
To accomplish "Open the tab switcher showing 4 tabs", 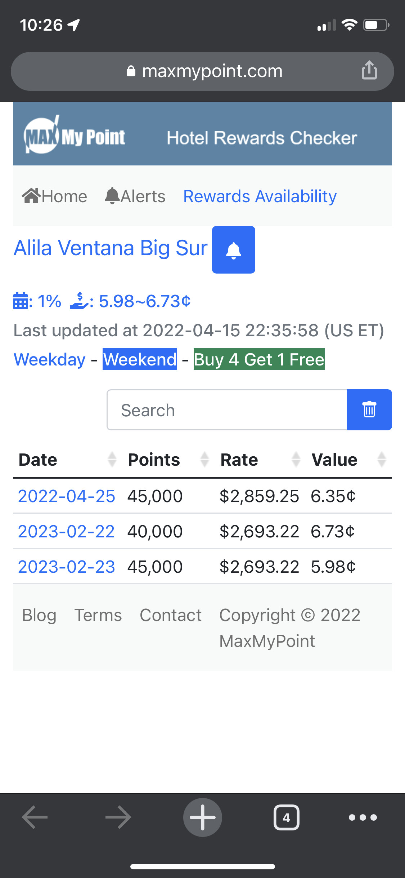I will click(286, 817).
